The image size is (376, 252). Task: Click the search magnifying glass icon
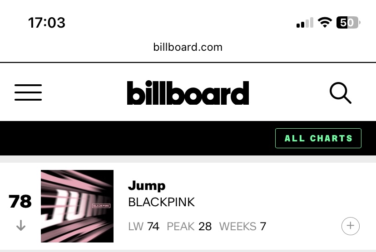(340, 93)
